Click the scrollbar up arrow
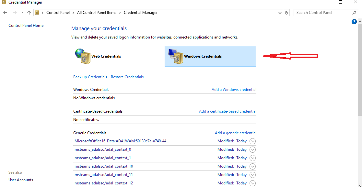This screenshot has width=362, height=187. tap(360, 21)
